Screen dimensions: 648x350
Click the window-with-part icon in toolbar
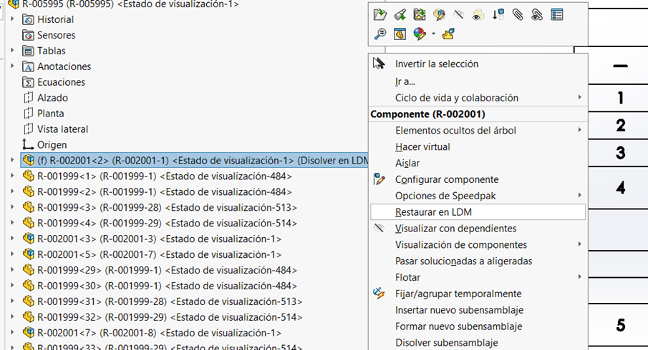(x=400, y=34)
